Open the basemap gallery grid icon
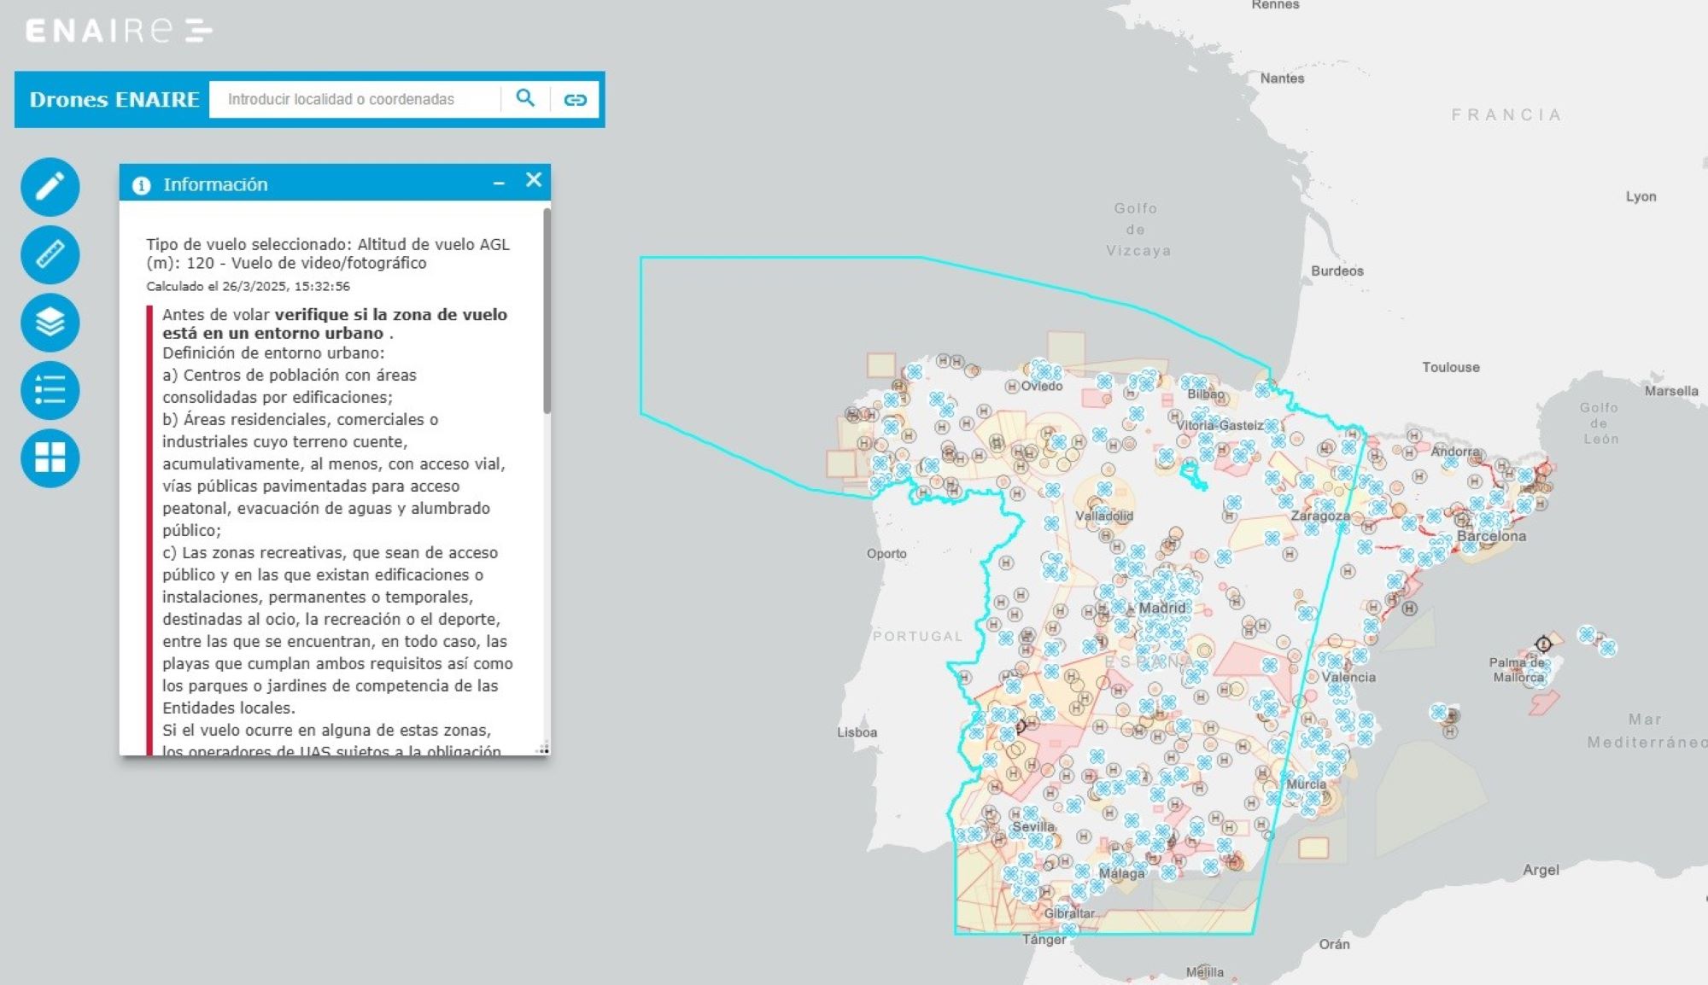Screen dimensions: 1708x985 click(x=50, y=458)
